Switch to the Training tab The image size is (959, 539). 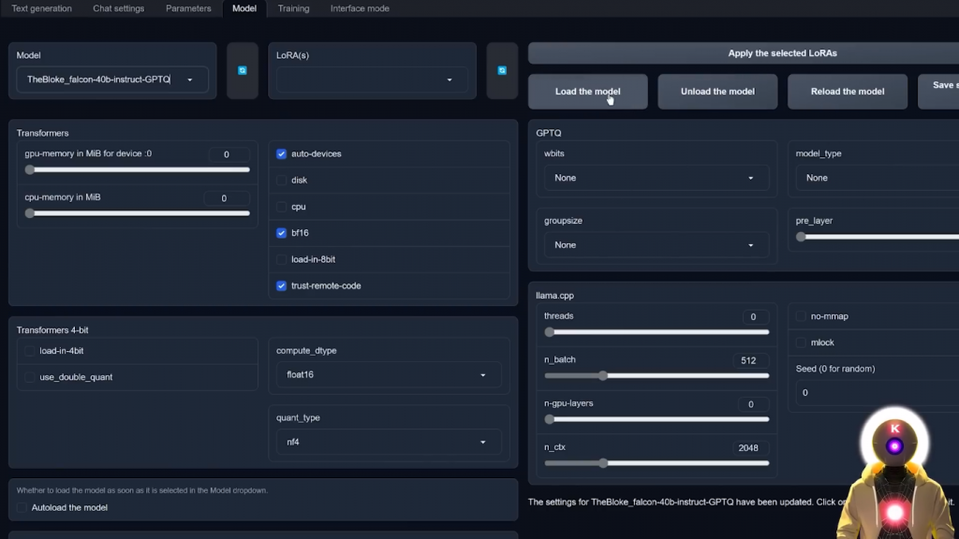[x=293, y=8]
